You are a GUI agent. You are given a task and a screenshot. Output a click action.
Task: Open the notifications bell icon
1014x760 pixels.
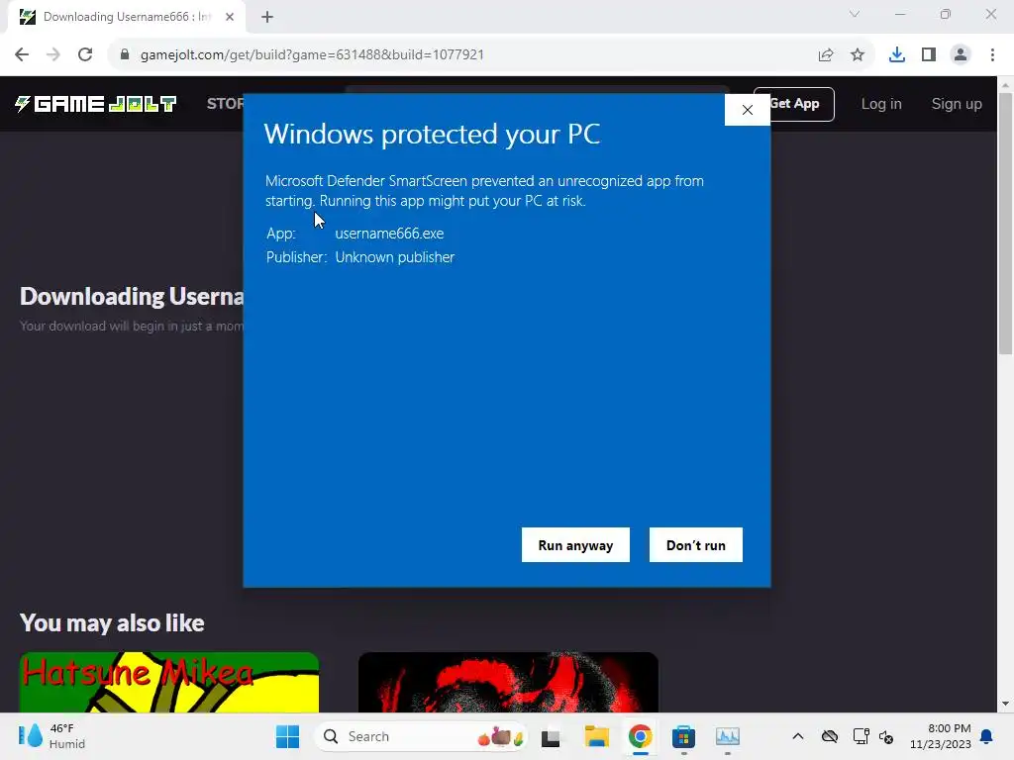(987, 736)
